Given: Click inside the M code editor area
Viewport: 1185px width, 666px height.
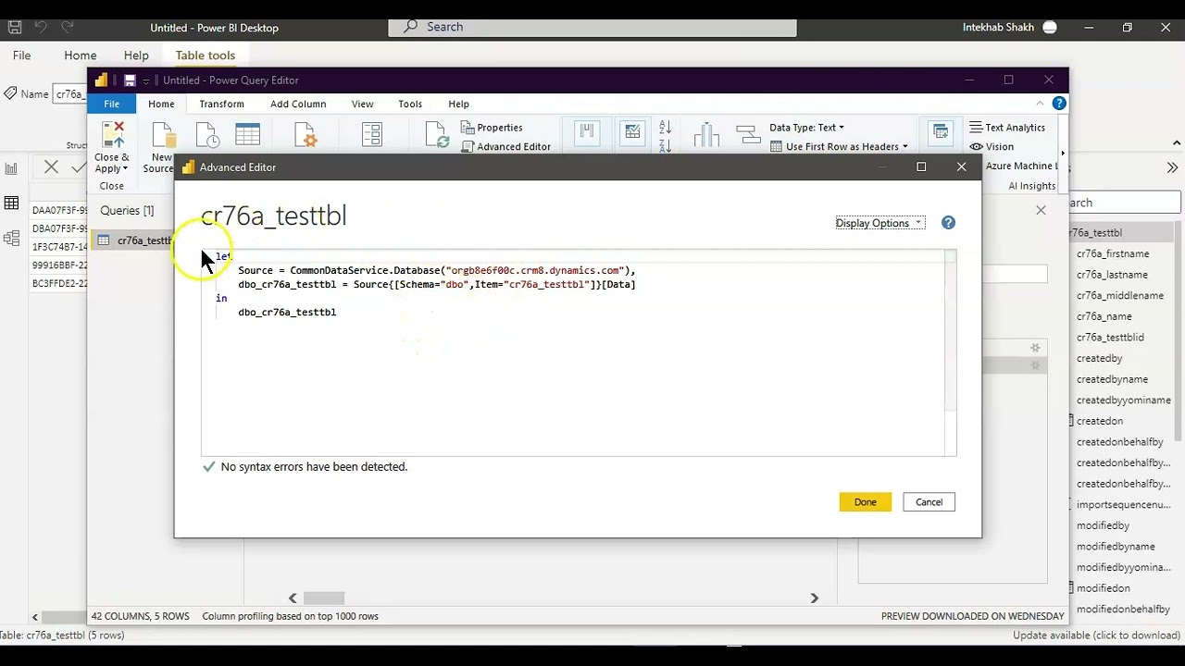Looking at the screenshot, I should click(x=573, y=352).
